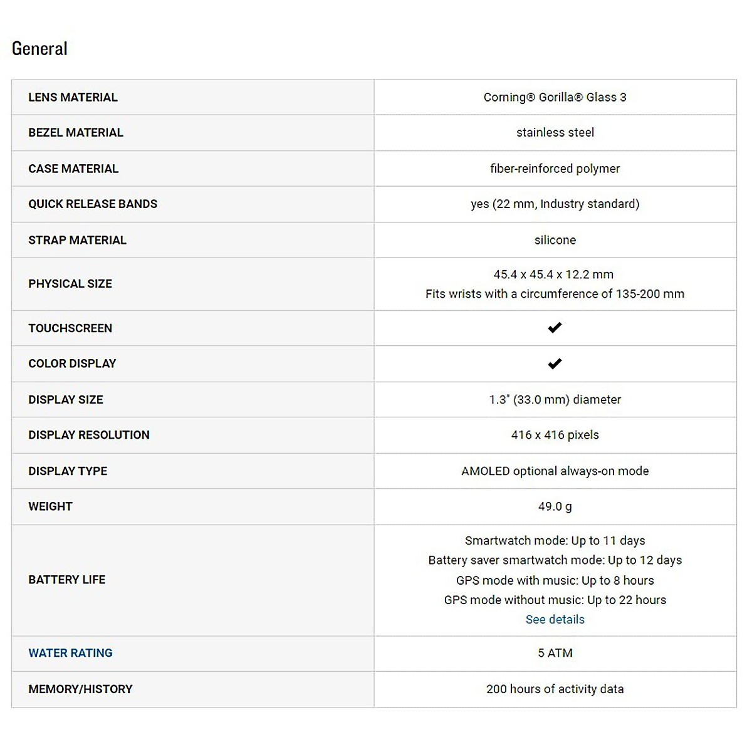
Task: Click the 200 hours of activity data text
Action: tap(555, 689)
